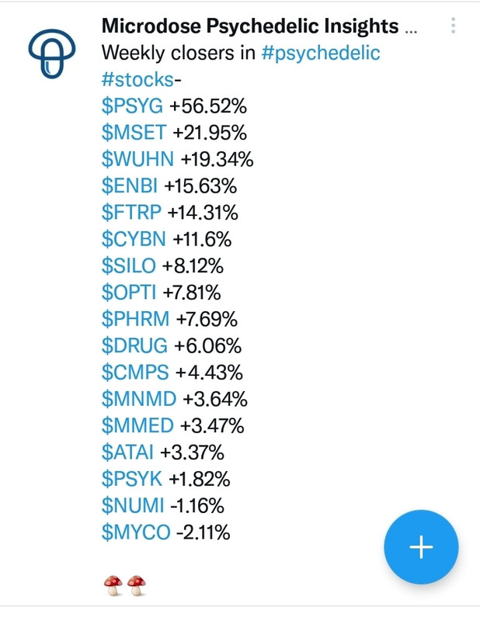Open the $PSYG cashtag
Viewport: 480px width, 621px height.
[x=132, y=106]
